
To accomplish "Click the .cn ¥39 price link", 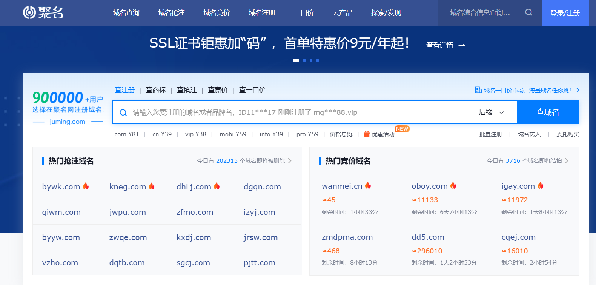I will pyautogui.click(x=161, y=134).
